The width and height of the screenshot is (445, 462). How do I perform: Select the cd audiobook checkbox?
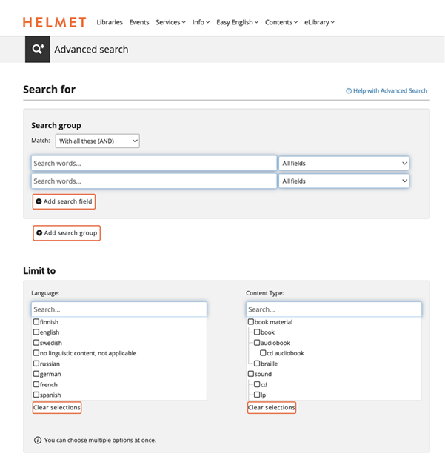pos(264,353)
